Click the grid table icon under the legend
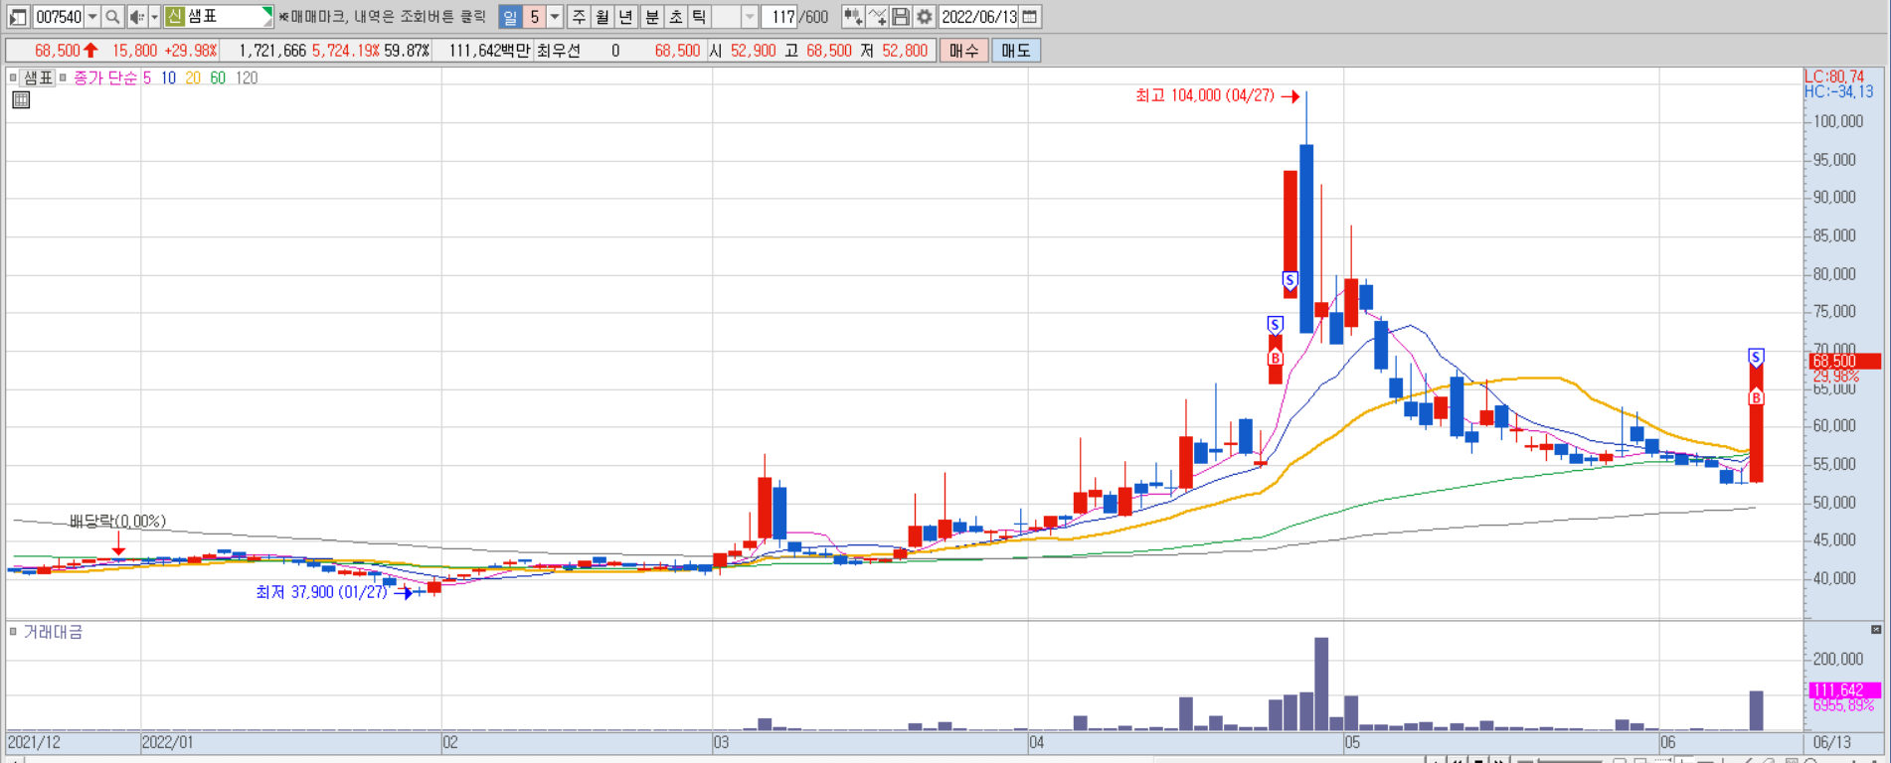This screenshot has width=1891, height=763. click(x=21, y=99)
